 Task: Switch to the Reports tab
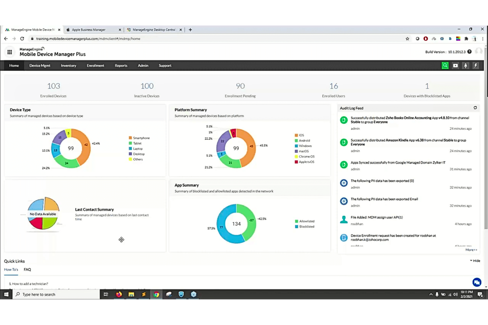coord(121,66)
